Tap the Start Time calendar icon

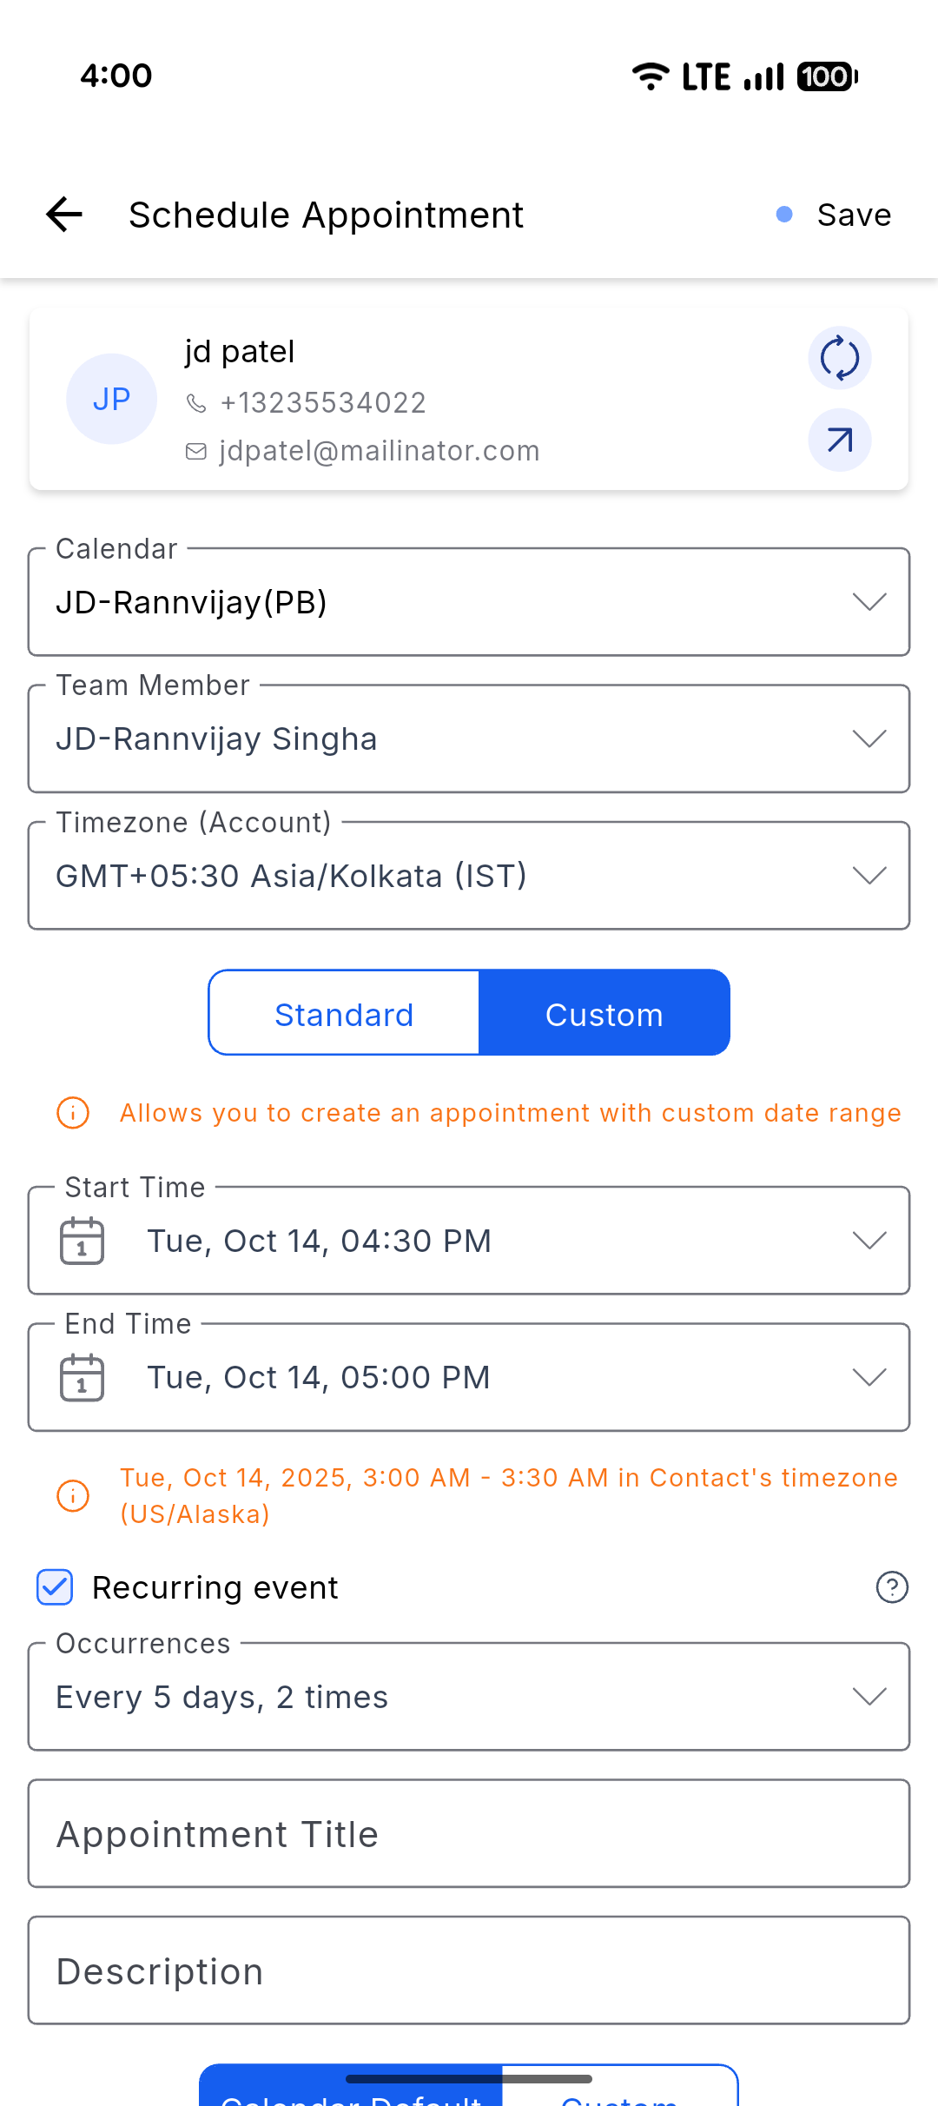tap(82, 1241)
